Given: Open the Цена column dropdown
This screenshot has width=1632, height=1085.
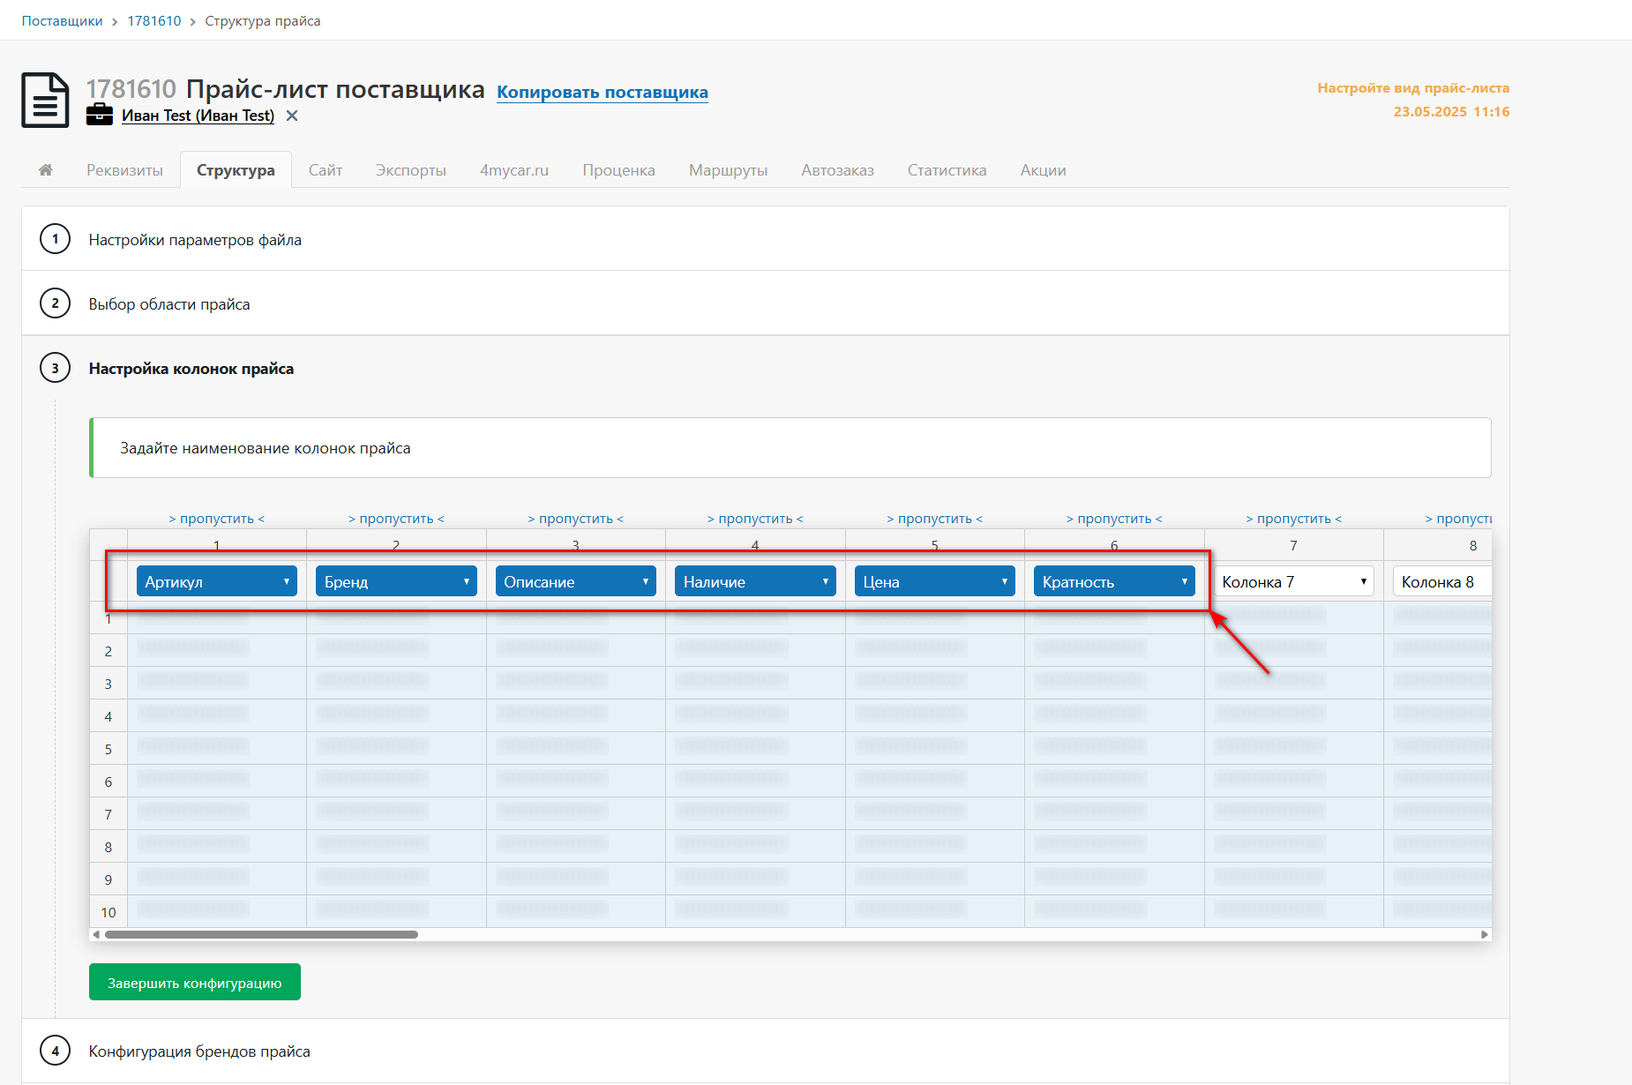Looking at the screenshot, I should [935, 581].
